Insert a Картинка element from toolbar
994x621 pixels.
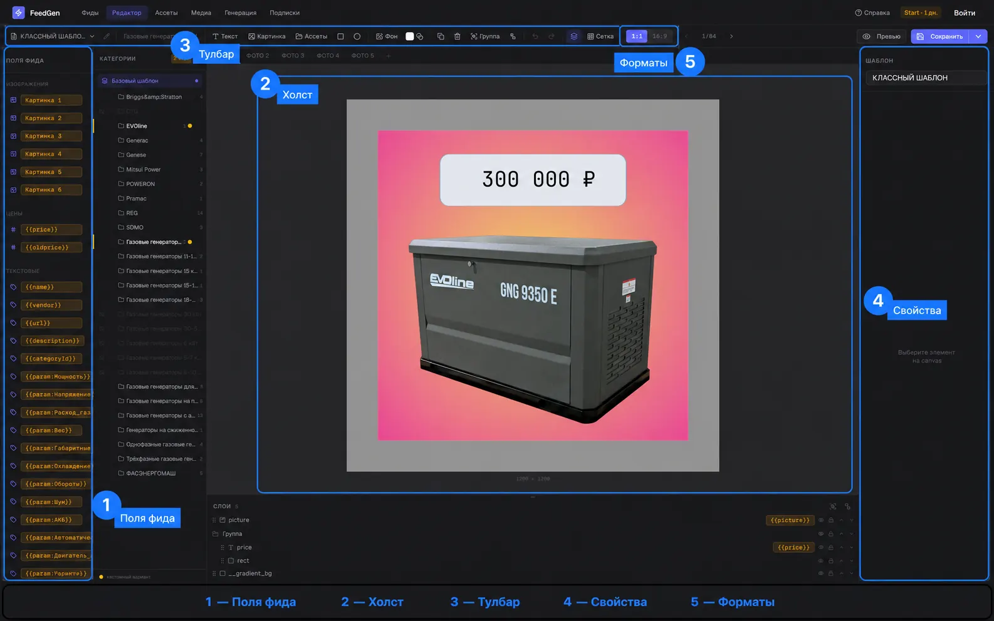pyautogui.click(x=267, y=36)
